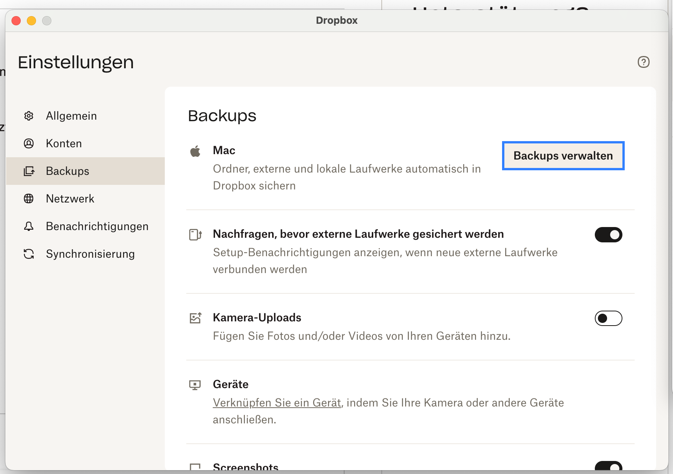Open Benachrichtigungen settings

[85, 226]
